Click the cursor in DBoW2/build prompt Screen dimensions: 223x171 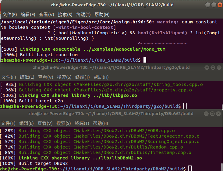pos(190,169)
